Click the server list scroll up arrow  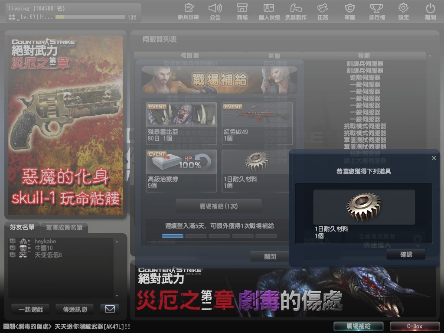coord(430,56)
